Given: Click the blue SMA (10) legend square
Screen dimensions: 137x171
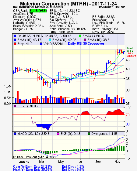Looking at the screenshot, I should [15, 40].
